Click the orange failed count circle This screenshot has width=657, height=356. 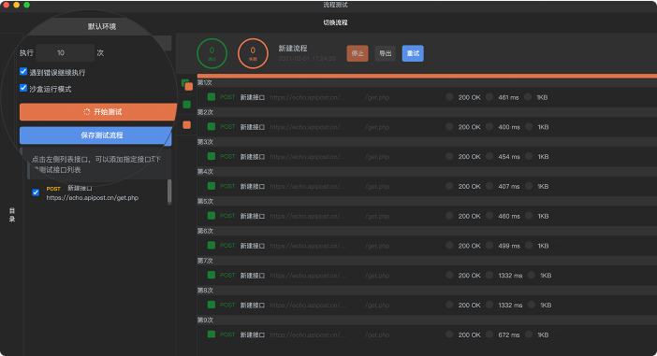point(253,53)
